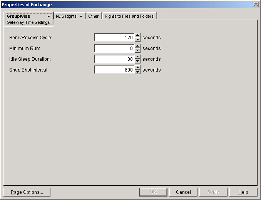
Task: Open the NDS Rights tab dropdown arrow
Action: (x=81, y=17)
